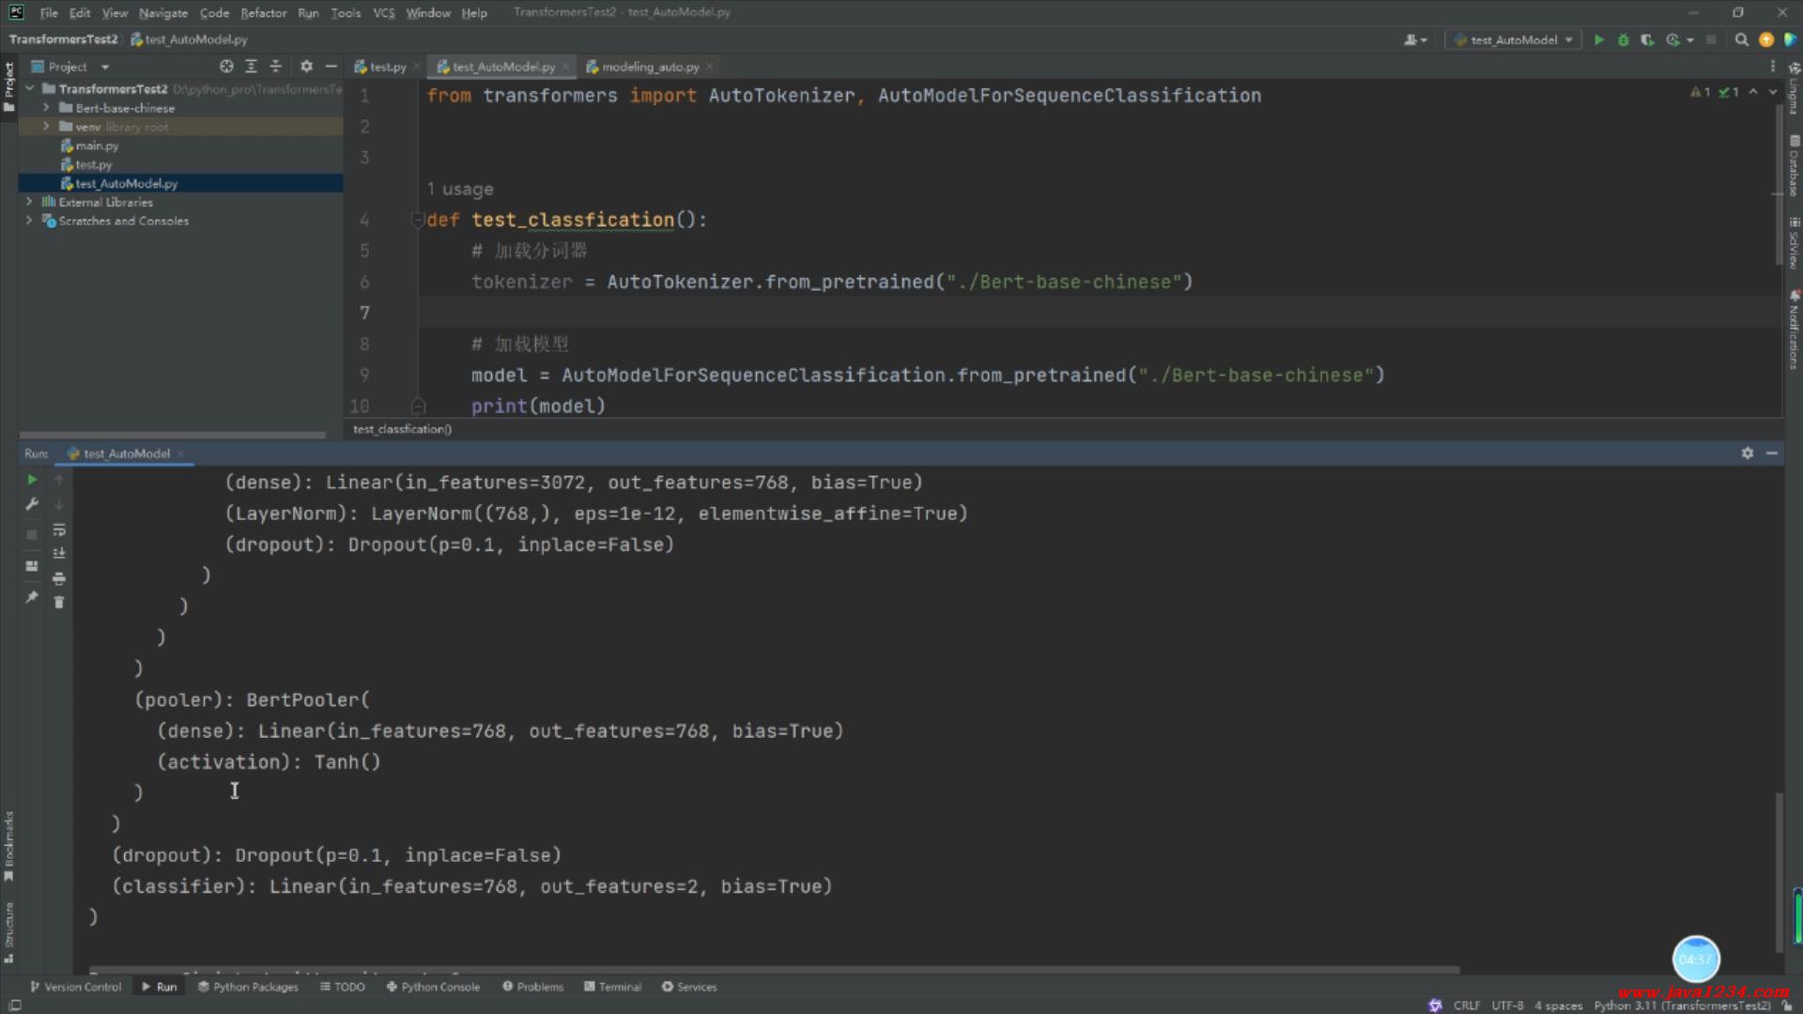The height and width of the screenshot is (1014, 1803).
Task: Pin the Run tab
Action: click(x=32, y=597)
